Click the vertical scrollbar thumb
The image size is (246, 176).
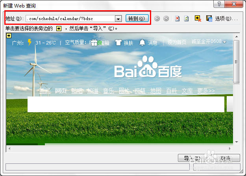(236, 61)
